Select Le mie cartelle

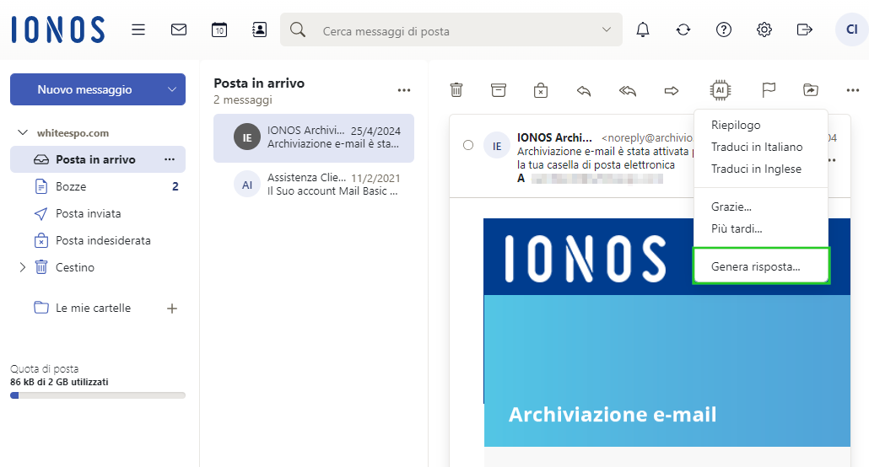(93, 308)
